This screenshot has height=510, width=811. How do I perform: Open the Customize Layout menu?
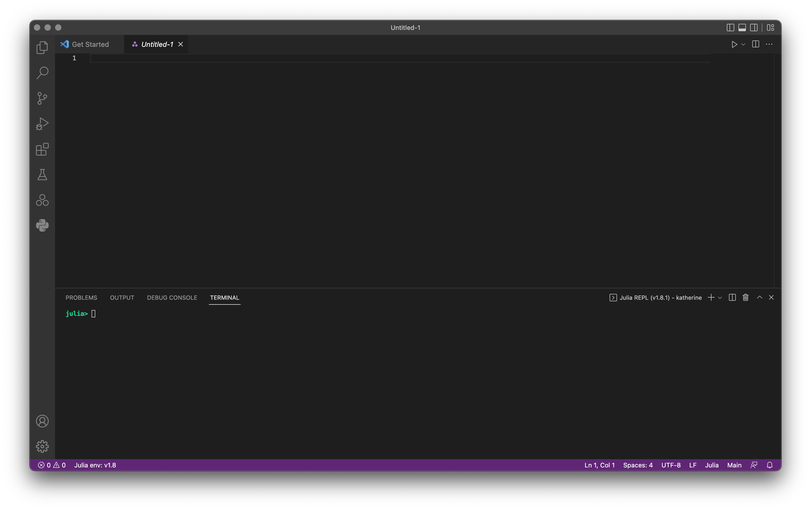point(771,28)
